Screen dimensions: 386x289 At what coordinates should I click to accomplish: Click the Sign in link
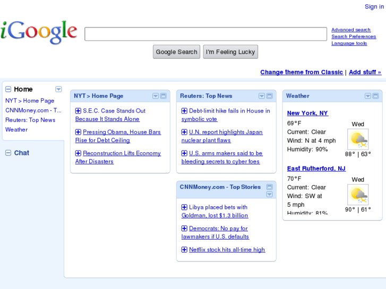[374, 7]
